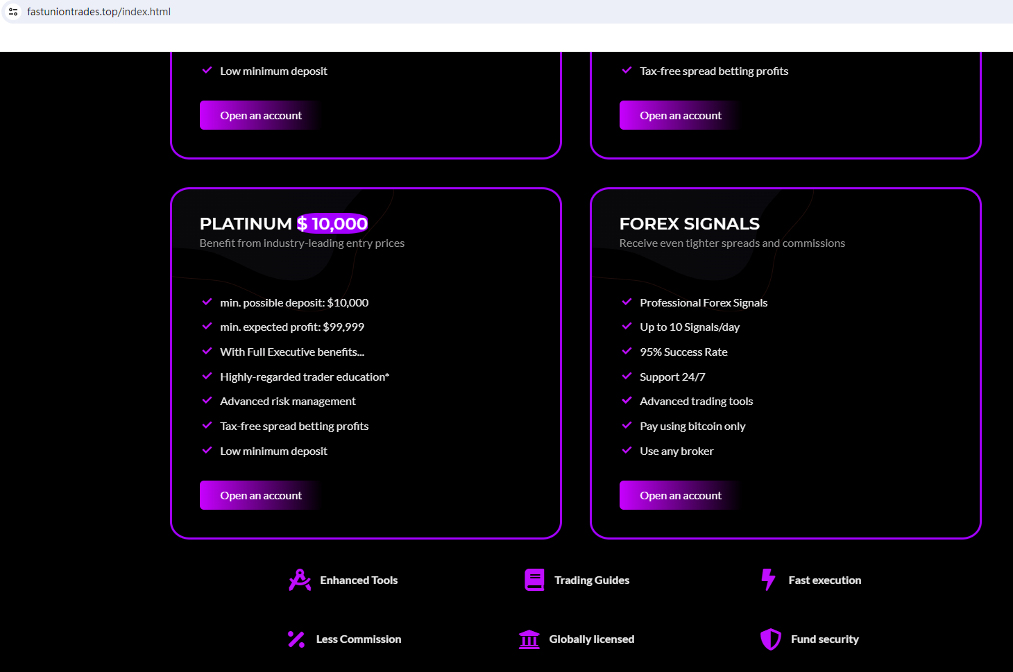Select the FOREX SIGNALS plan heading
The width and height of the screenshot is (1013, 672).
coord(689,223)
